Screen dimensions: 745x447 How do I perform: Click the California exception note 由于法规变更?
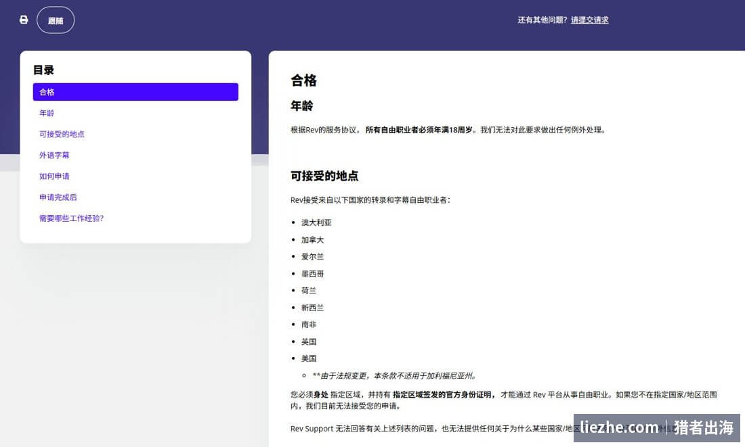point(394,376)
